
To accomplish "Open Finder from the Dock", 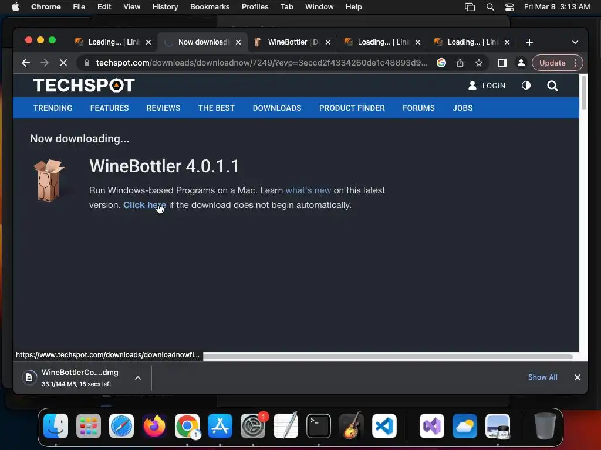I will tap(56, 426).
